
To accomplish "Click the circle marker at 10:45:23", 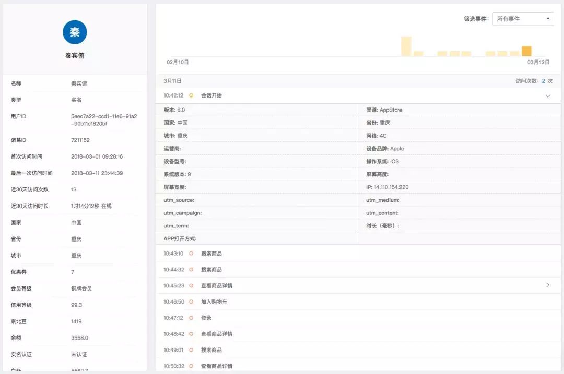I will [x=191, y=286].
